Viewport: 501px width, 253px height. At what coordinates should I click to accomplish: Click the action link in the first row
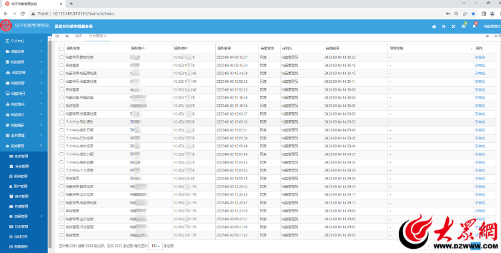480,57
